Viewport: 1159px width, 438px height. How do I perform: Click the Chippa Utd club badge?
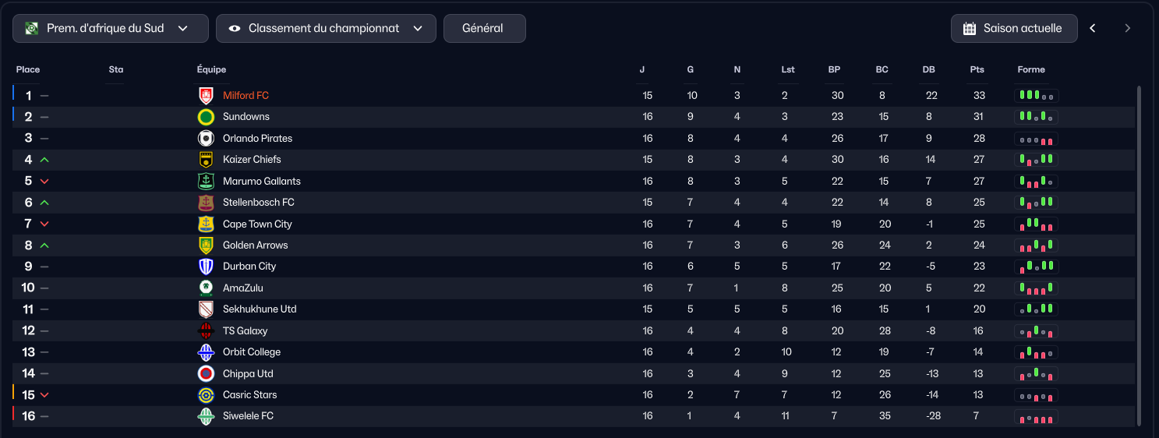coord(206,373)
